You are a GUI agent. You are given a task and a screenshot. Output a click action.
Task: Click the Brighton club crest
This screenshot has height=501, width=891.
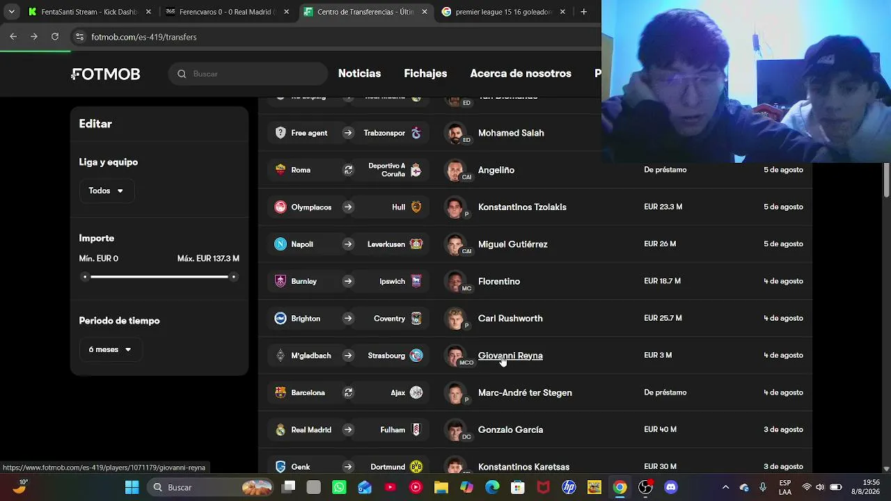(x=281, y=318)
